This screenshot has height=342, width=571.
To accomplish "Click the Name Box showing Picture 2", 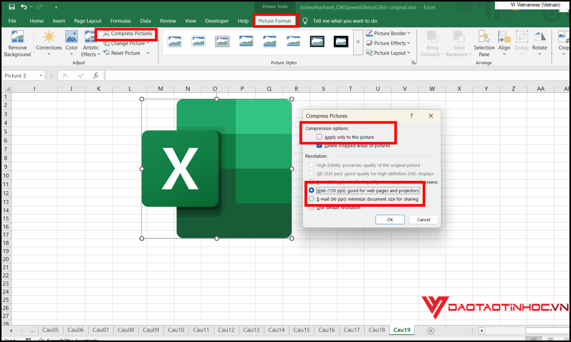I will (x=20, y=76).
